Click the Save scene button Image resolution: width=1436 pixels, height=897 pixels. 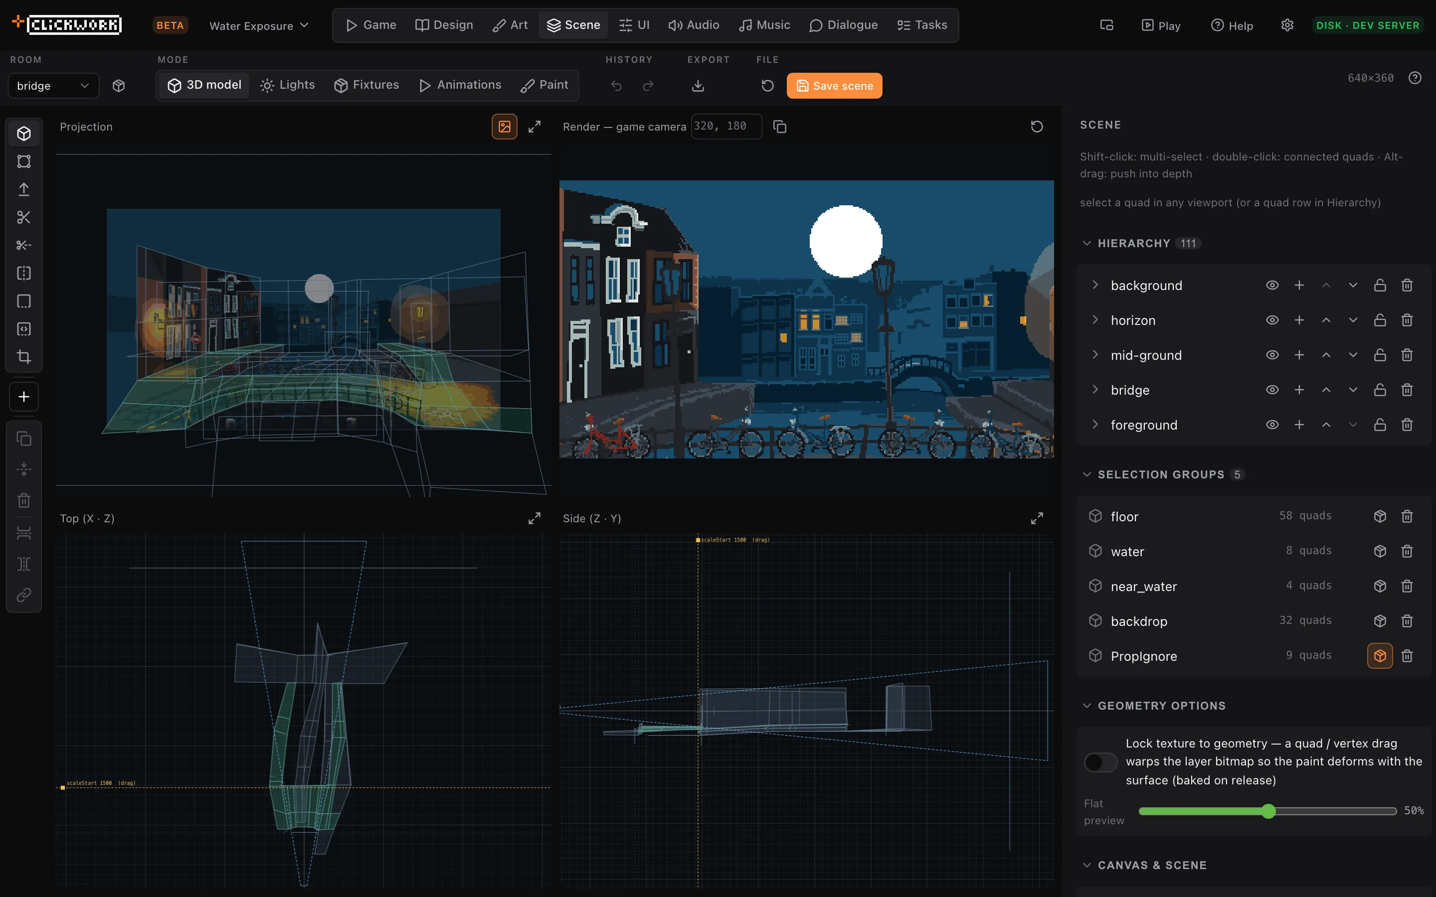(834, 85)
